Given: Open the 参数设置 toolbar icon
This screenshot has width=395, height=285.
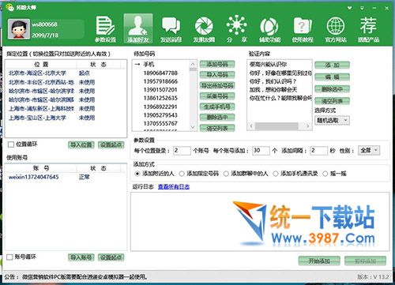Looking at the screenshot, I should coord(105,29).
